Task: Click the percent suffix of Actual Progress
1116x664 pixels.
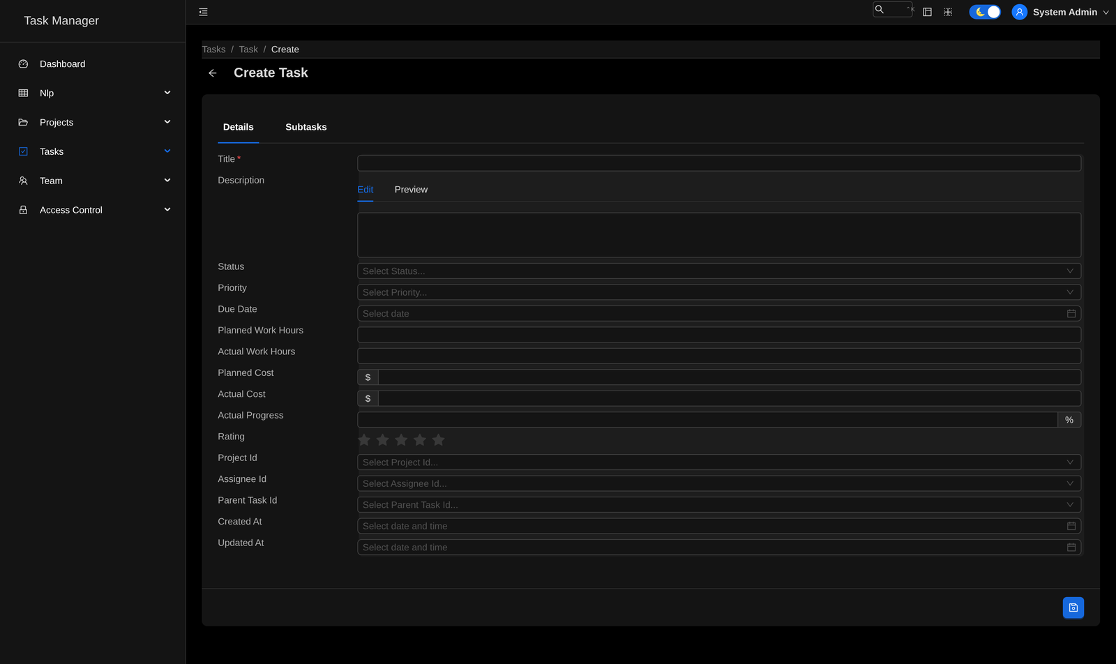Action: [1069, 420]
